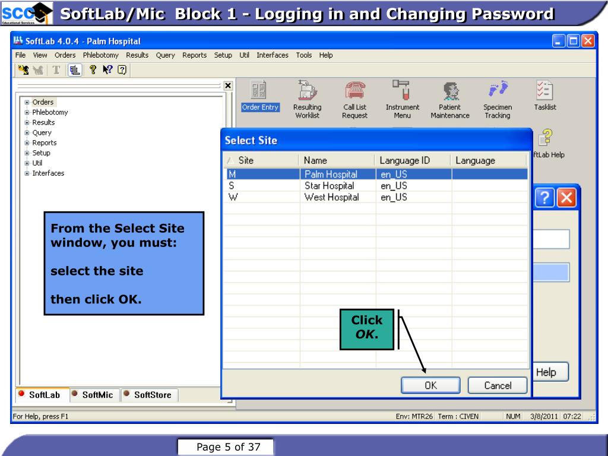The height and width of the screenshot is (456, 608).
Task: Expand the Interfaces tree node
Action: pyautogui.click(x=27, y=173)
